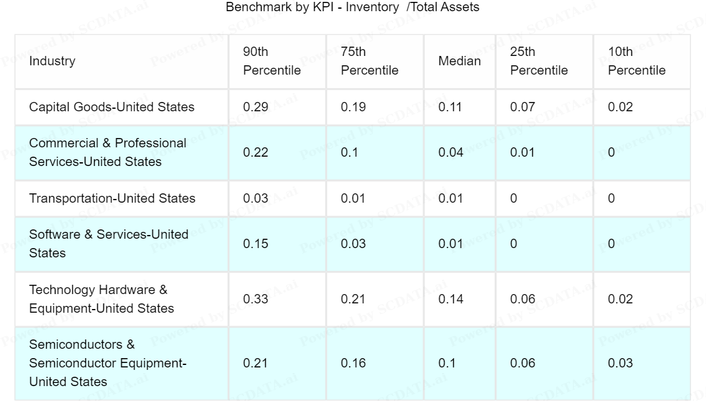706x401 pixels.
Task: Click Software & Services 90th percentile value 0.15
Action: pos(255,244)
